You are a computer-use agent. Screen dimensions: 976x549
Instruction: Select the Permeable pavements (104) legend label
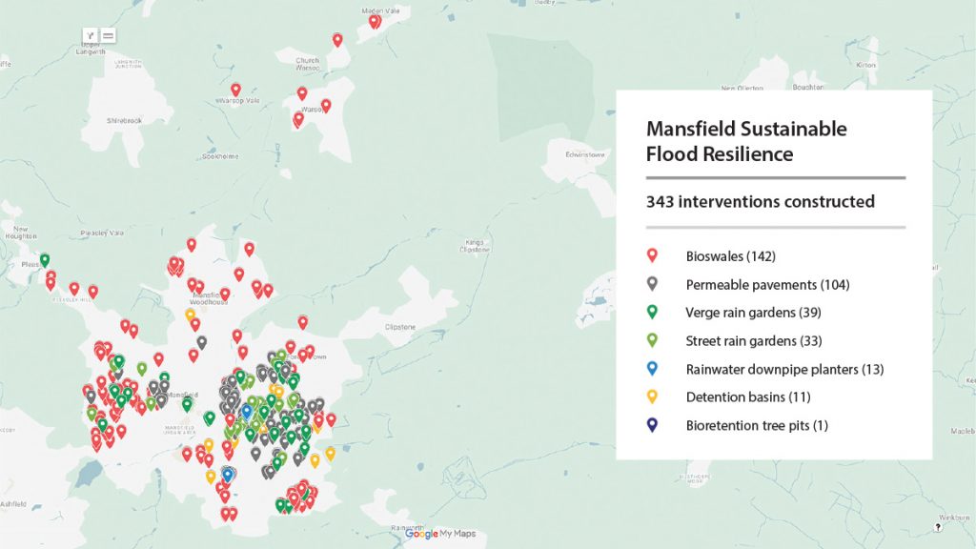coord(767,284)
